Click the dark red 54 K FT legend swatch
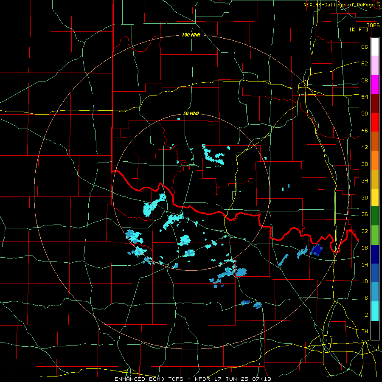 (375, 103)
